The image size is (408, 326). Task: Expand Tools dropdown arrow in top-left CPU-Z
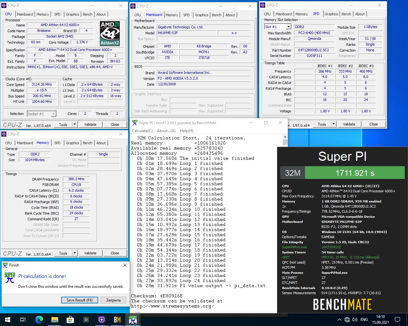click(75, 124)
